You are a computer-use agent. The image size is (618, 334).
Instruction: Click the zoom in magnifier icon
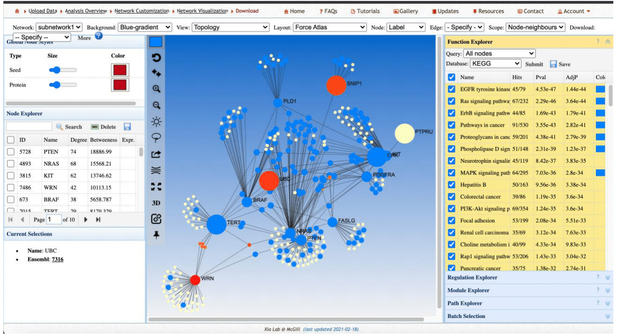pyautogui.click(x=156, y=89)
